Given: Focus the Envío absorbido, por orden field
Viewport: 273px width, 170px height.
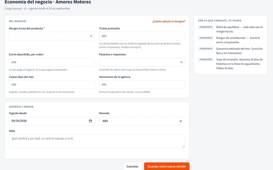Looking at the screenshot, I should click(52, 62).
